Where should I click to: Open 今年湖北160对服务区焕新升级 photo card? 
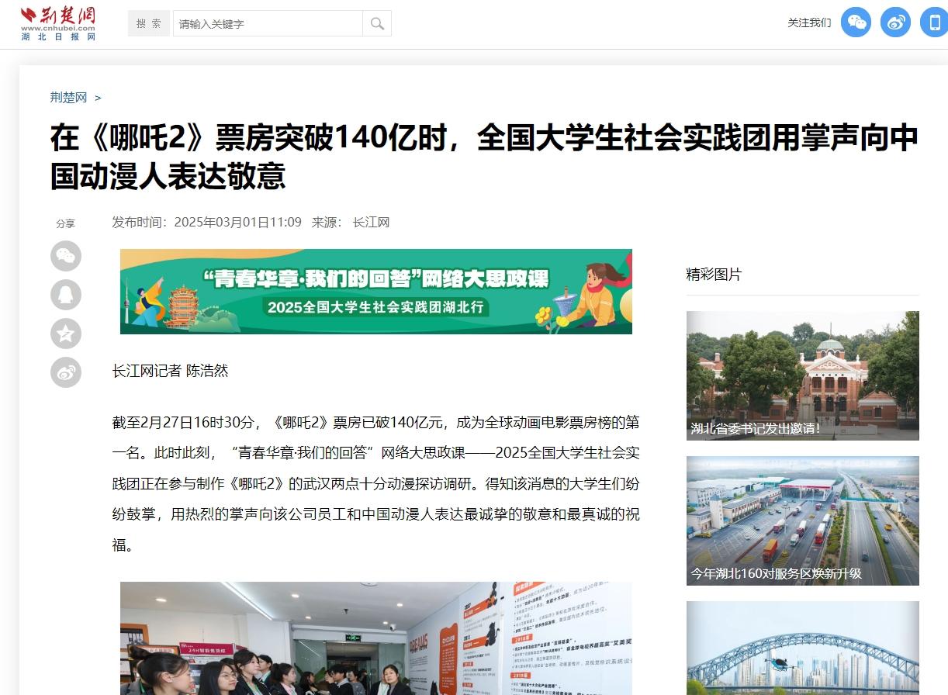803,520
